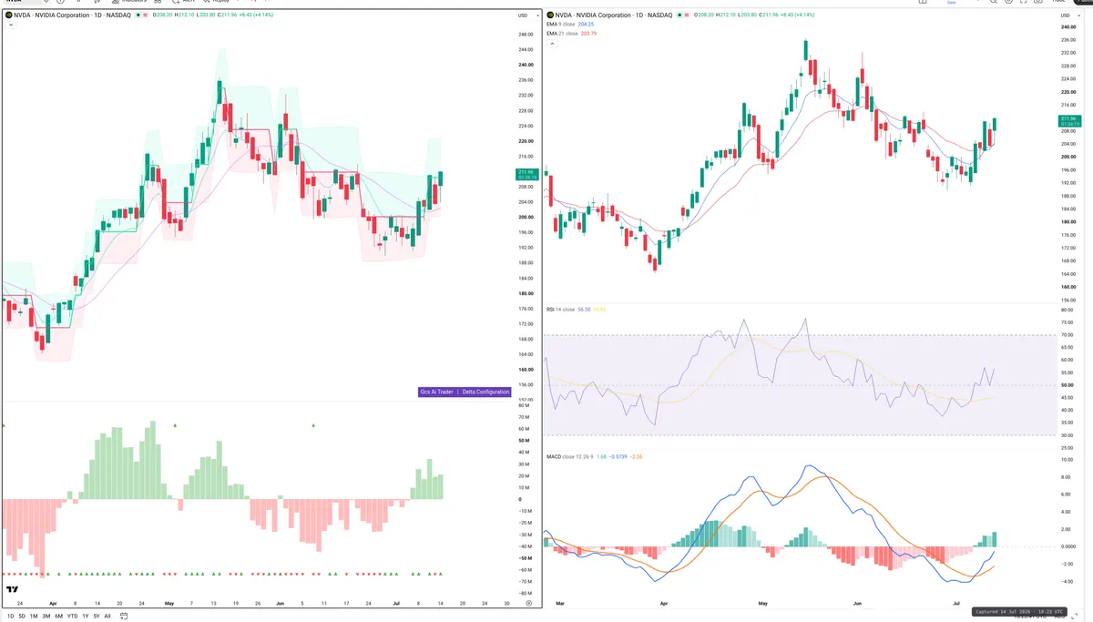1093x622 pixels.
Task: Select the 3M time range
Action: (46, 616)
